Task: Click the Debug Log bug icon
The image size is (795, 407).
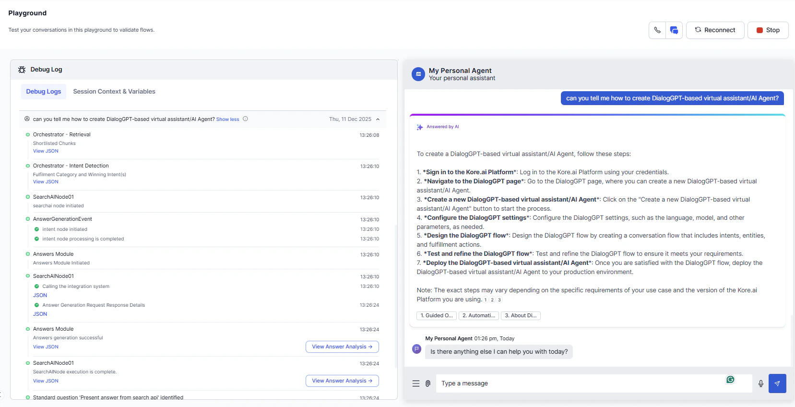Action: pyautogui.click(x=22, y=70)
